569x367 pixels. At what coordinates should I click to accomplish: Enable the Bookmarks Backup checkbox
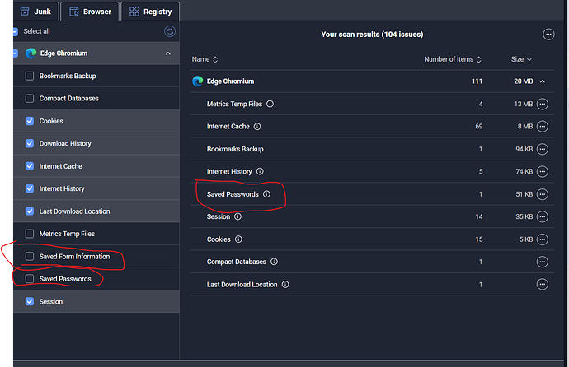point(30,76)
